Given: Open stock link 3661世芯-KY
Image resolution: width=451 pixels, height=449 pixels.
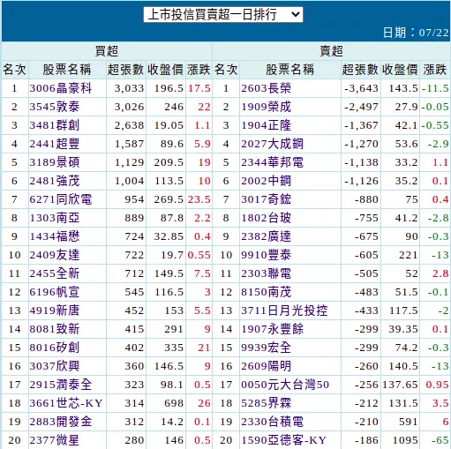Looking at the screenshot, I should point(66,403).
